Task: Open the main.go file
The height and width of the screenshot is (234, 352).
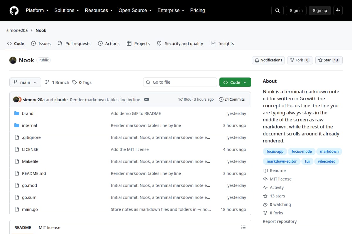Action: coord(30,209)
